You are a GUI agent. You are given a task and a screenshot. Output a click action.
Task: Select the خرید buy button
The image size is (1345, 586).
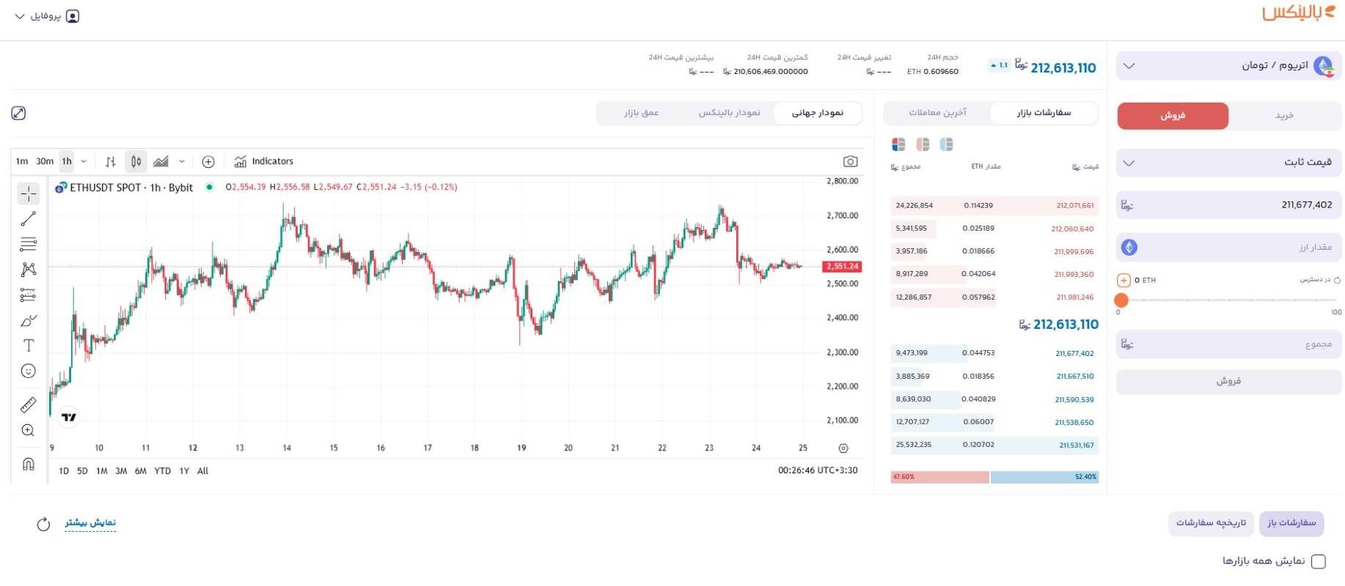pyautogui.click(x=1284, y=116)
